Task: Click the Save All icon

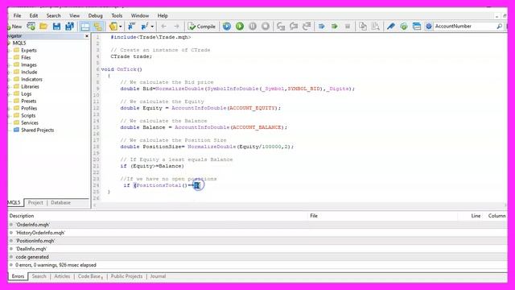Action: [x=69, y=27]
